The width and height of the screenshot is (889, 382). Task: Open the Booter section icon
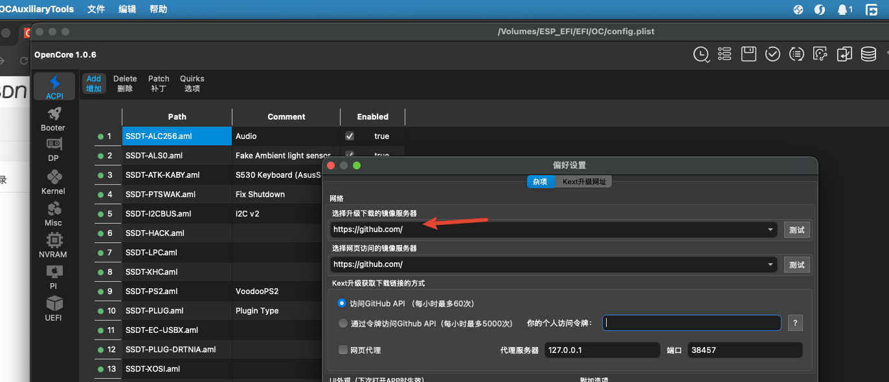point(54,116)
